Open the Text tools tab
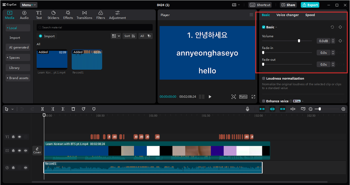 [x=39, y=15]
